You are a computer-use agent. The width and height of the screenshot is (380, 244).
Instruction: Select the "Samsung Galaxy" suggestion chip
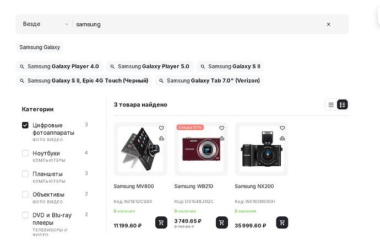[x=40, y=47]
